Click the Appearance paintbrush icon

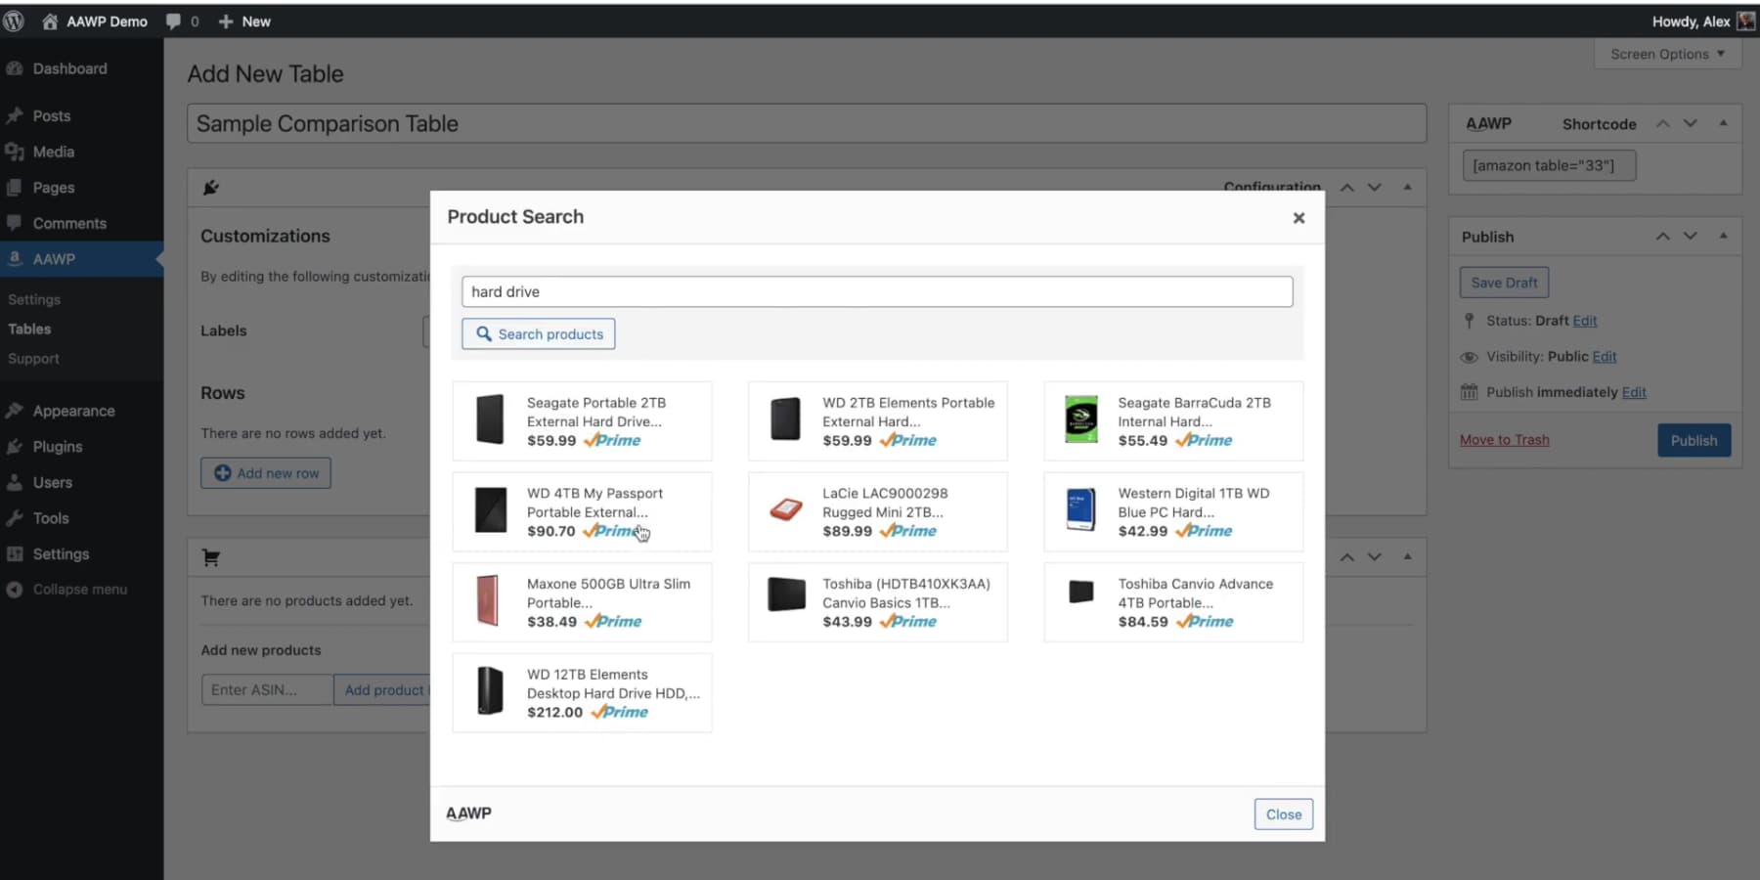(x=14, y=411)
